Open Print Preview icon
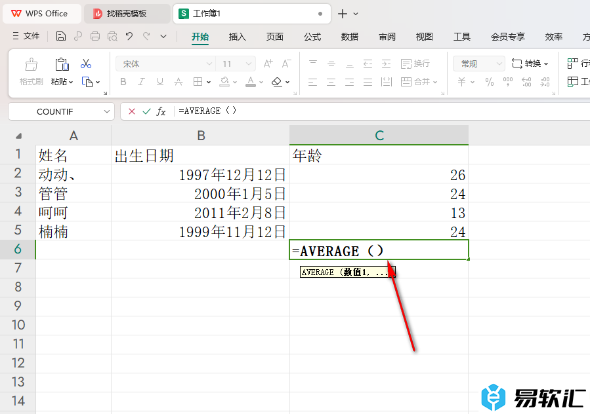Image resolution: width=590 pixels, height=414 pixels. coord(112,36)
